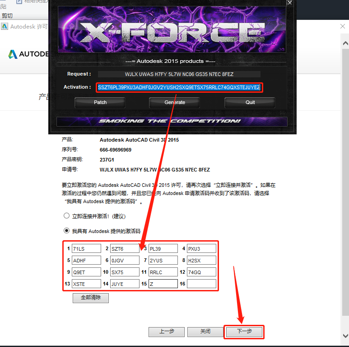Click the 关闭 close button
349x347 pixels.
(205, 332)
